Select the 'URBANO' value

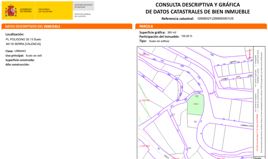(20, 51)
